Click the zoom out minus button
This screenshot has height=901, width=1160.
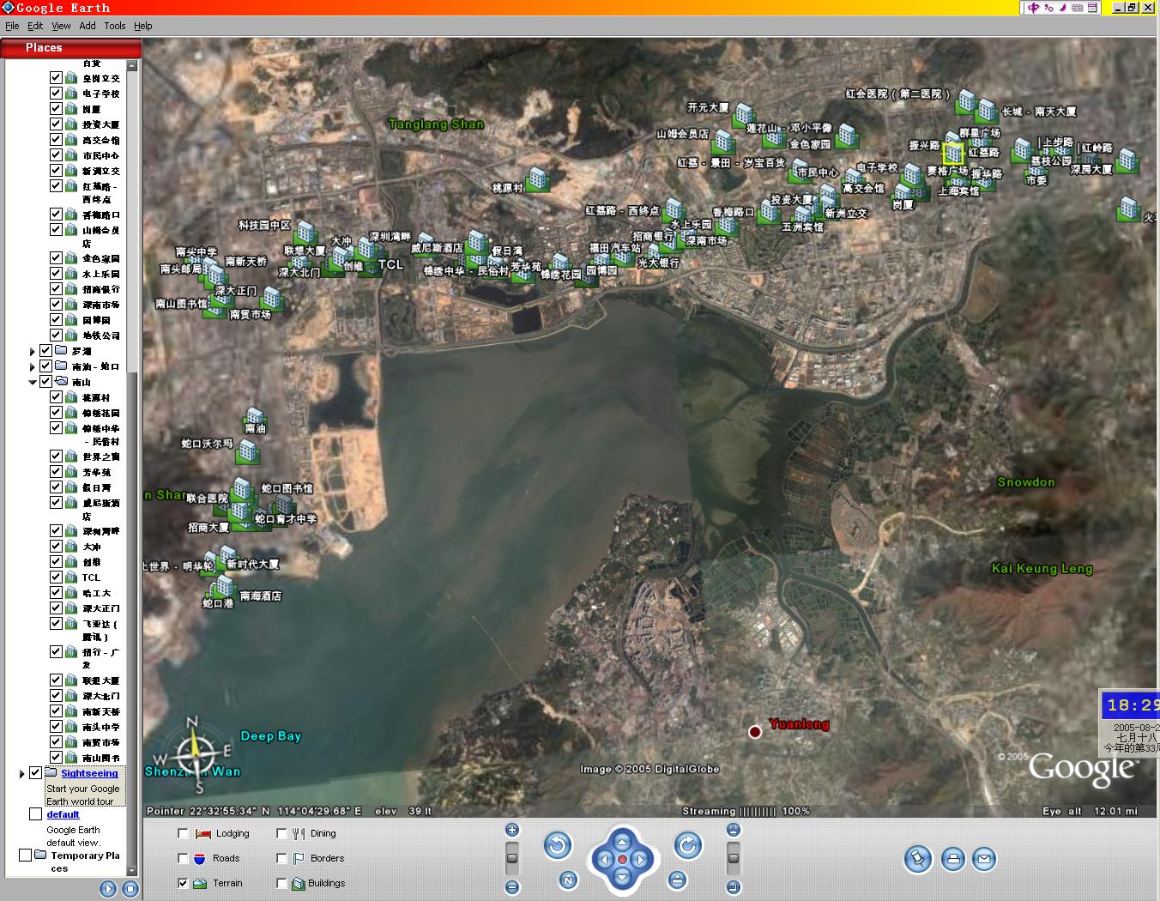click(x=512, y=887)
